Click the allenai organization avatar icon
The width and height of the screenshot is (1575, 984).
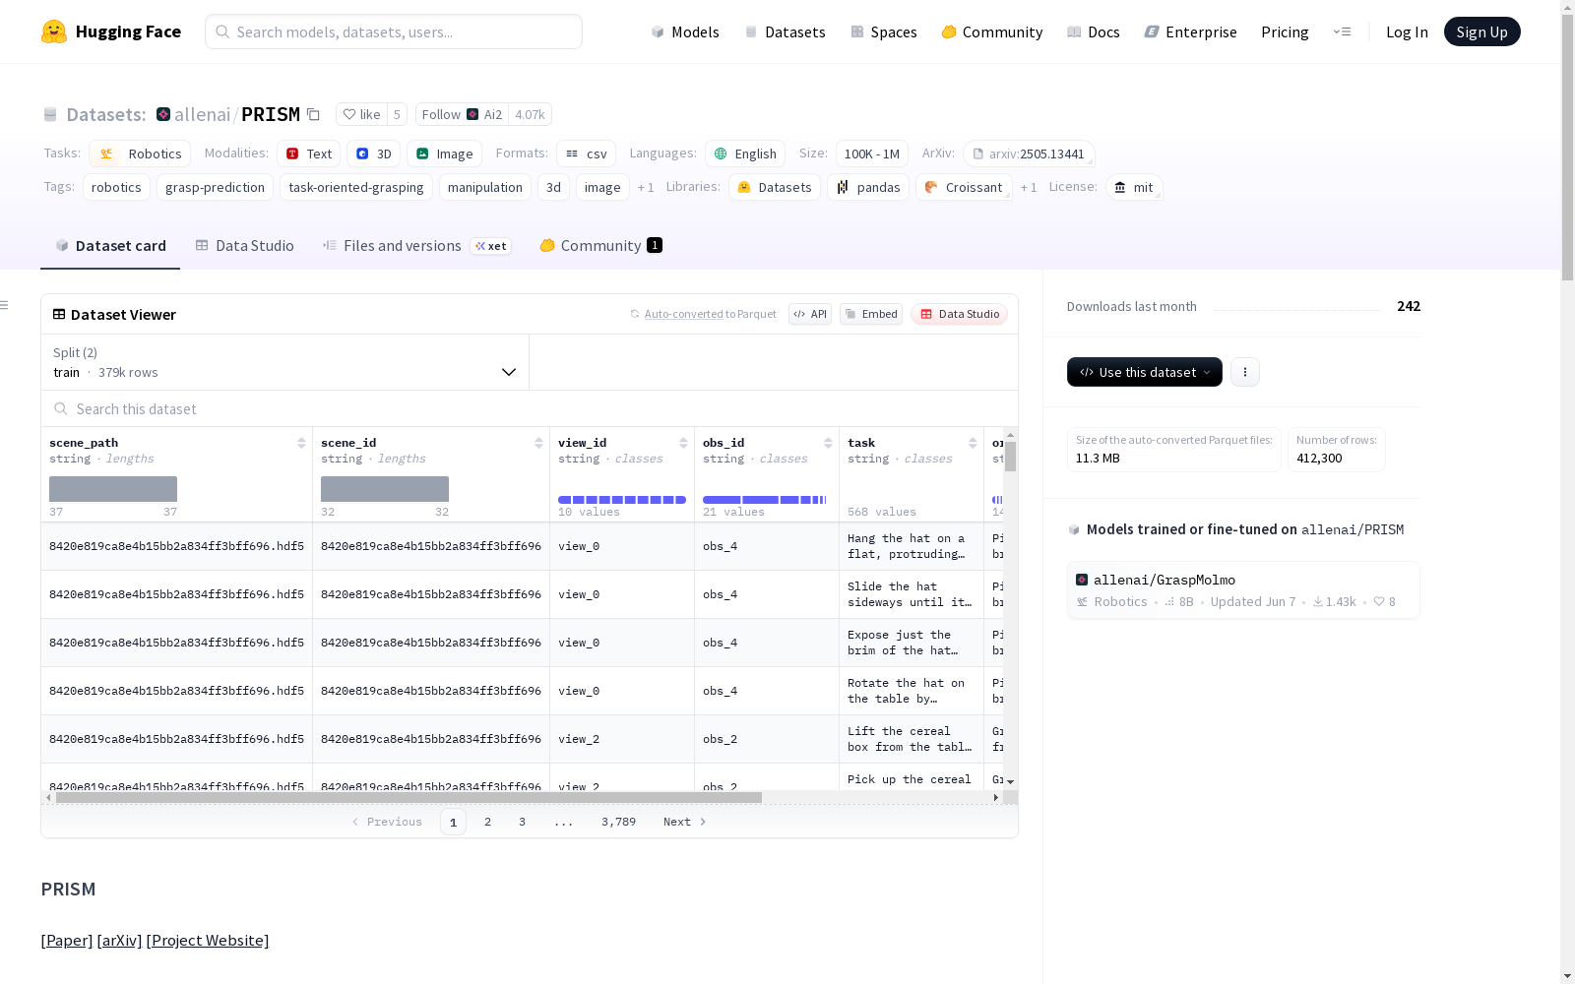tap(163, 114)
